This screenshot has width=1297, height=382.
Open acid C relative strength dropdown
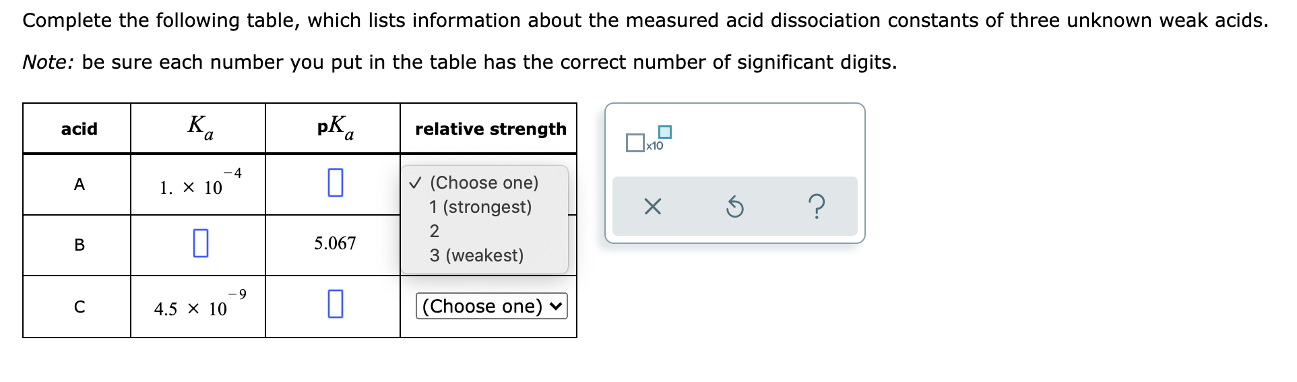click(x=492, y=306)
